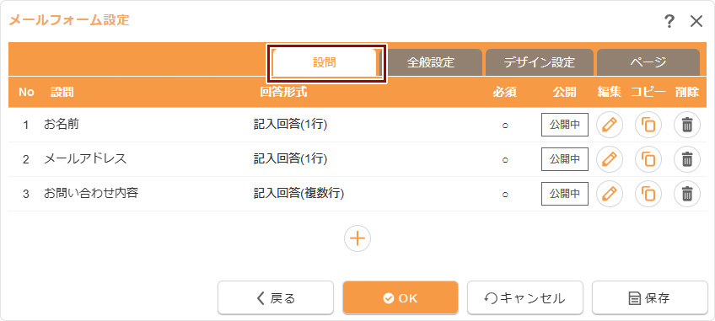Open the ページ tab

[648, 62]
